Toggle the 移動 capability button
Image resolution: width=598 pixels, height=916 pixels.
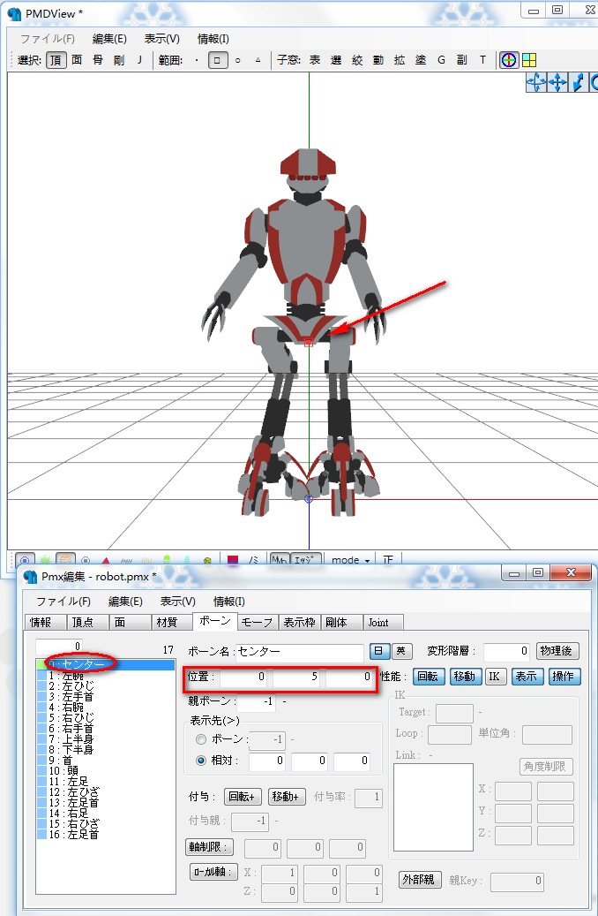(x=465, y=677)
